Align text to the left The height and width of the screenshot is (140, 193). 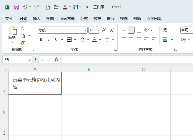[124, 40]
